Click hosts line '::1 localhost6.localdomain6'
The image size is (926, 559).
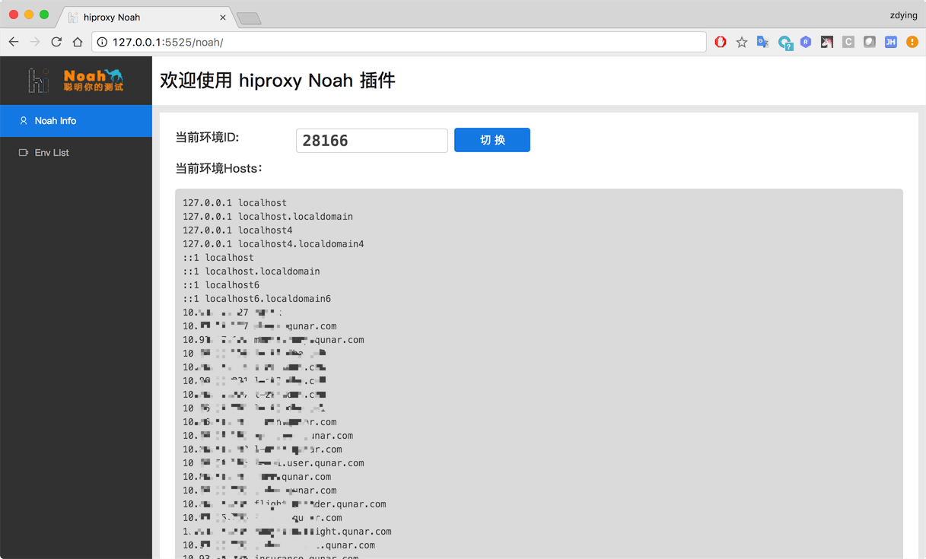(x=256, y=299)
